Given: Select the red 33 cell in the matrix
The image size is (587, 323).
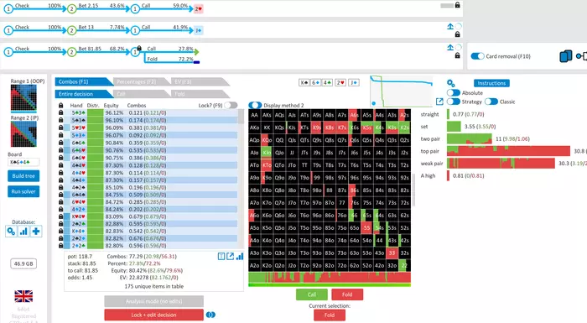Looking at the screenshot, I should pyautogui.click(x=392, y=253).
